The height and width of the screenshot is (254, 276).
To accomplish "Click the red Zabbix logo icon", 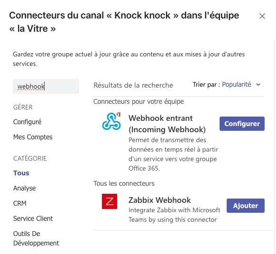I will click(110, 201).
